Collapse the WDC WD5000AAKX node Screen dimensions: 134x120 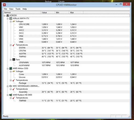pyautogui.click(x=8, y=86)
